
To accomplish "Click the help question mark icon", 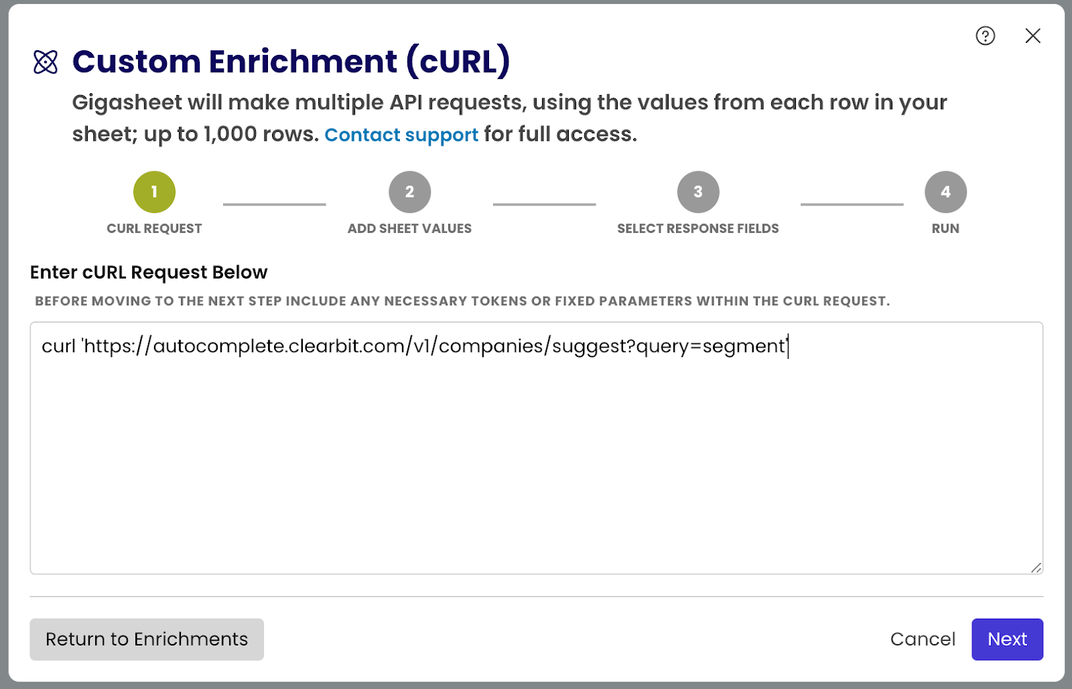I will (x=985, y=35).
